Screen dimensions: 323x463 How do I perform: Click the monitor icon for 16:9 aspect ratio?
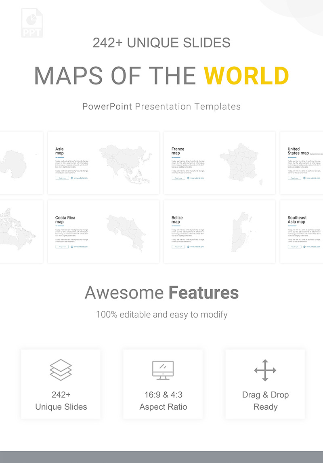(x=163, y=370)
